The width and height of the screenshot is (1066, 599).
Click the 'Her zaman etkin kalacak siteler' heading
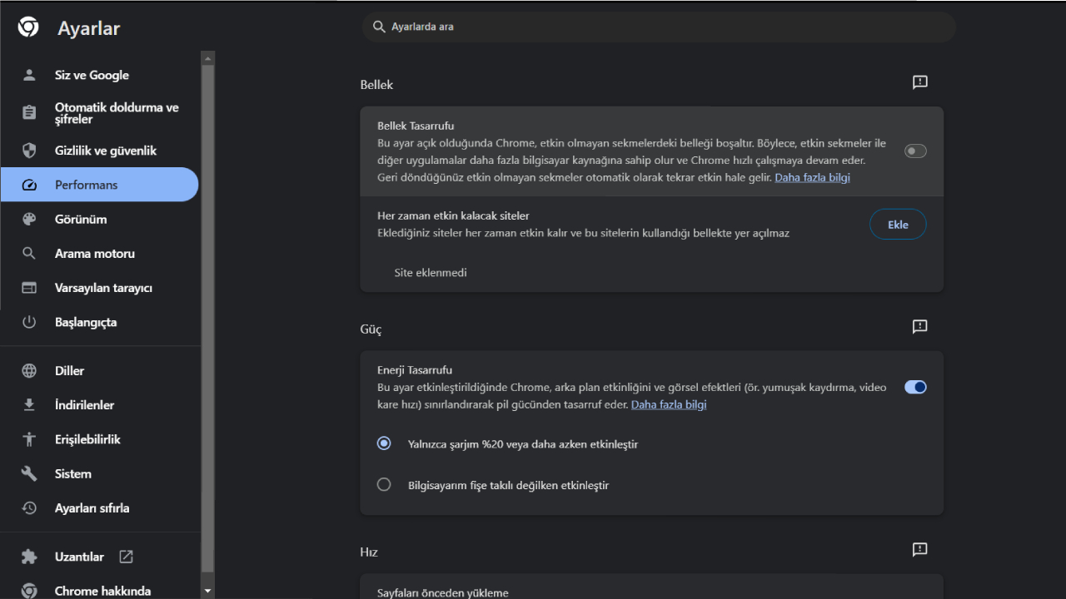453,215
